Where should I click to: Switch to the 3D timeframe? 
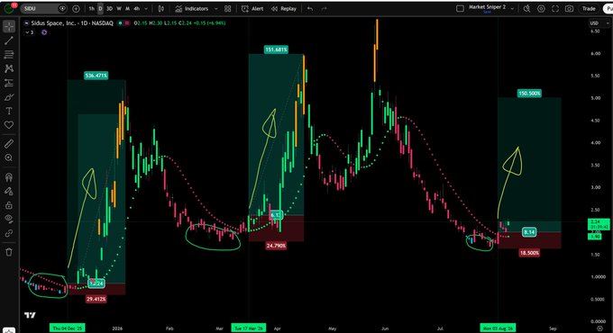pyautogui.click(x=109, y=8)
